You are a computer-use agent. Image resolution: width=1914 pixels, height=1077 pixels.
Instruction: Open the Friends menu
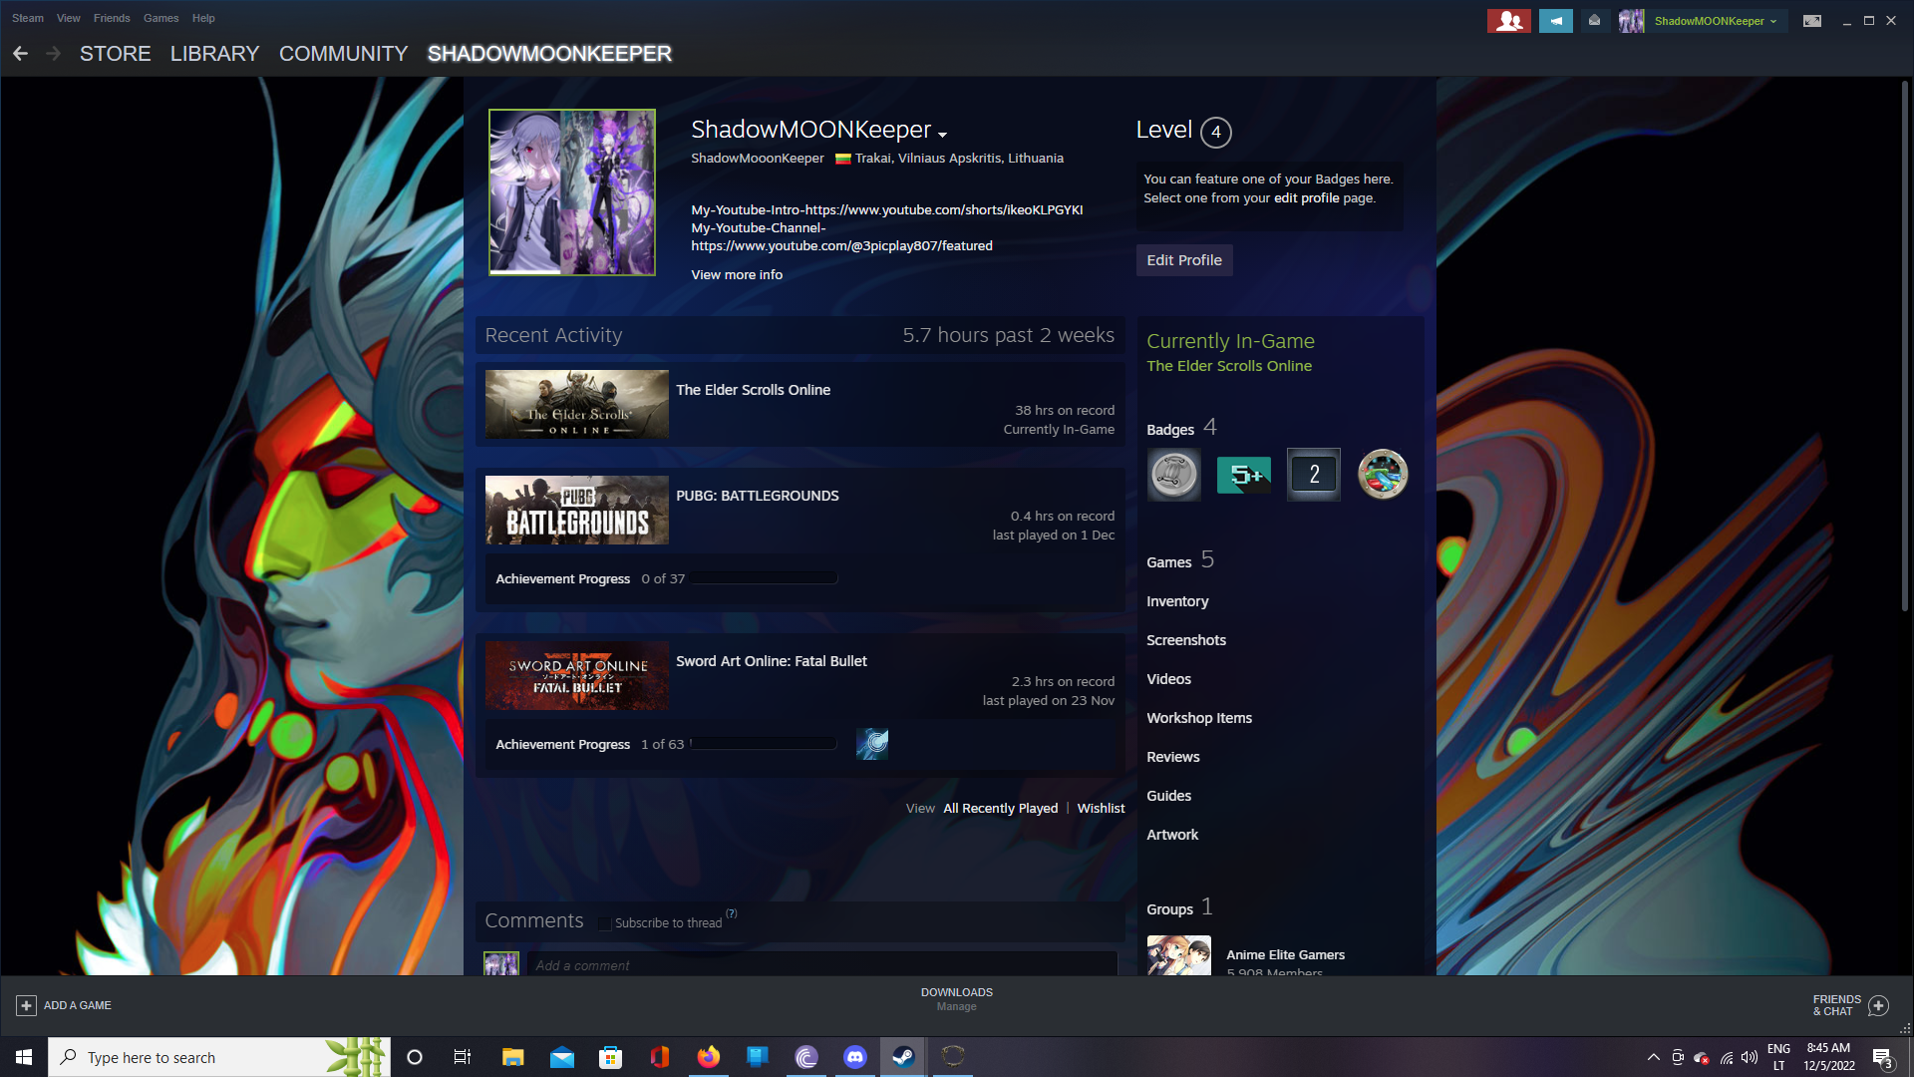(x=112, y=18)
